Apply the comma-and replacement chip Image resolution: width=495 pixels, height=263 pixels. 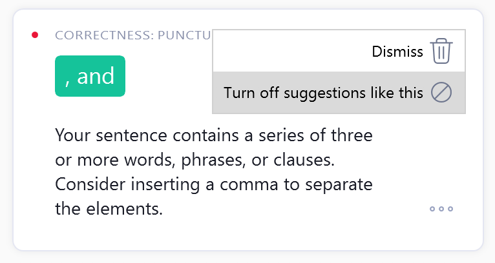click(x=90, y=76)
